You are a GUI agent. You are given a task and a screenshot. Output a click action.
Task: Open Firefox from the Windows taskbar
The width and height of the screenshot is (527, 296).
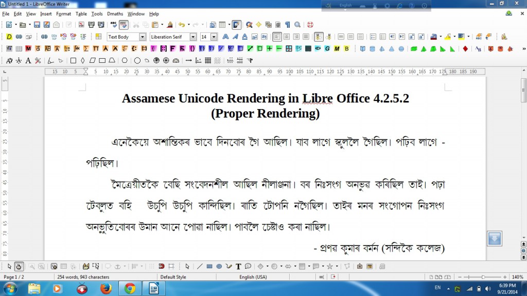106,288
